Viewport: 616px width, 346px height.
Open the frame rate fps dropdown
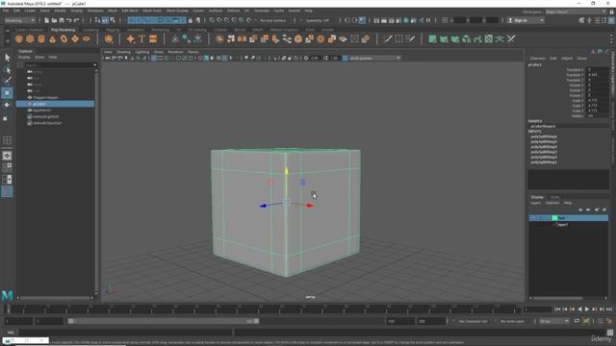554,321
